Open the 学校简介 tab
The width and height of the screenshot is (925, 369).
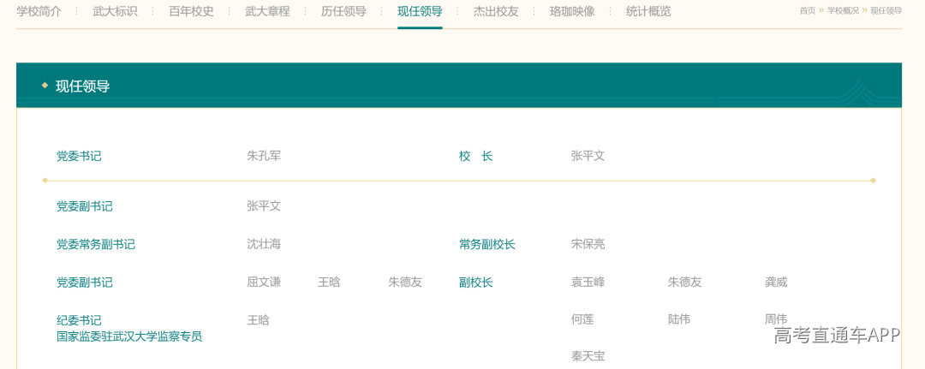point(39,11)
